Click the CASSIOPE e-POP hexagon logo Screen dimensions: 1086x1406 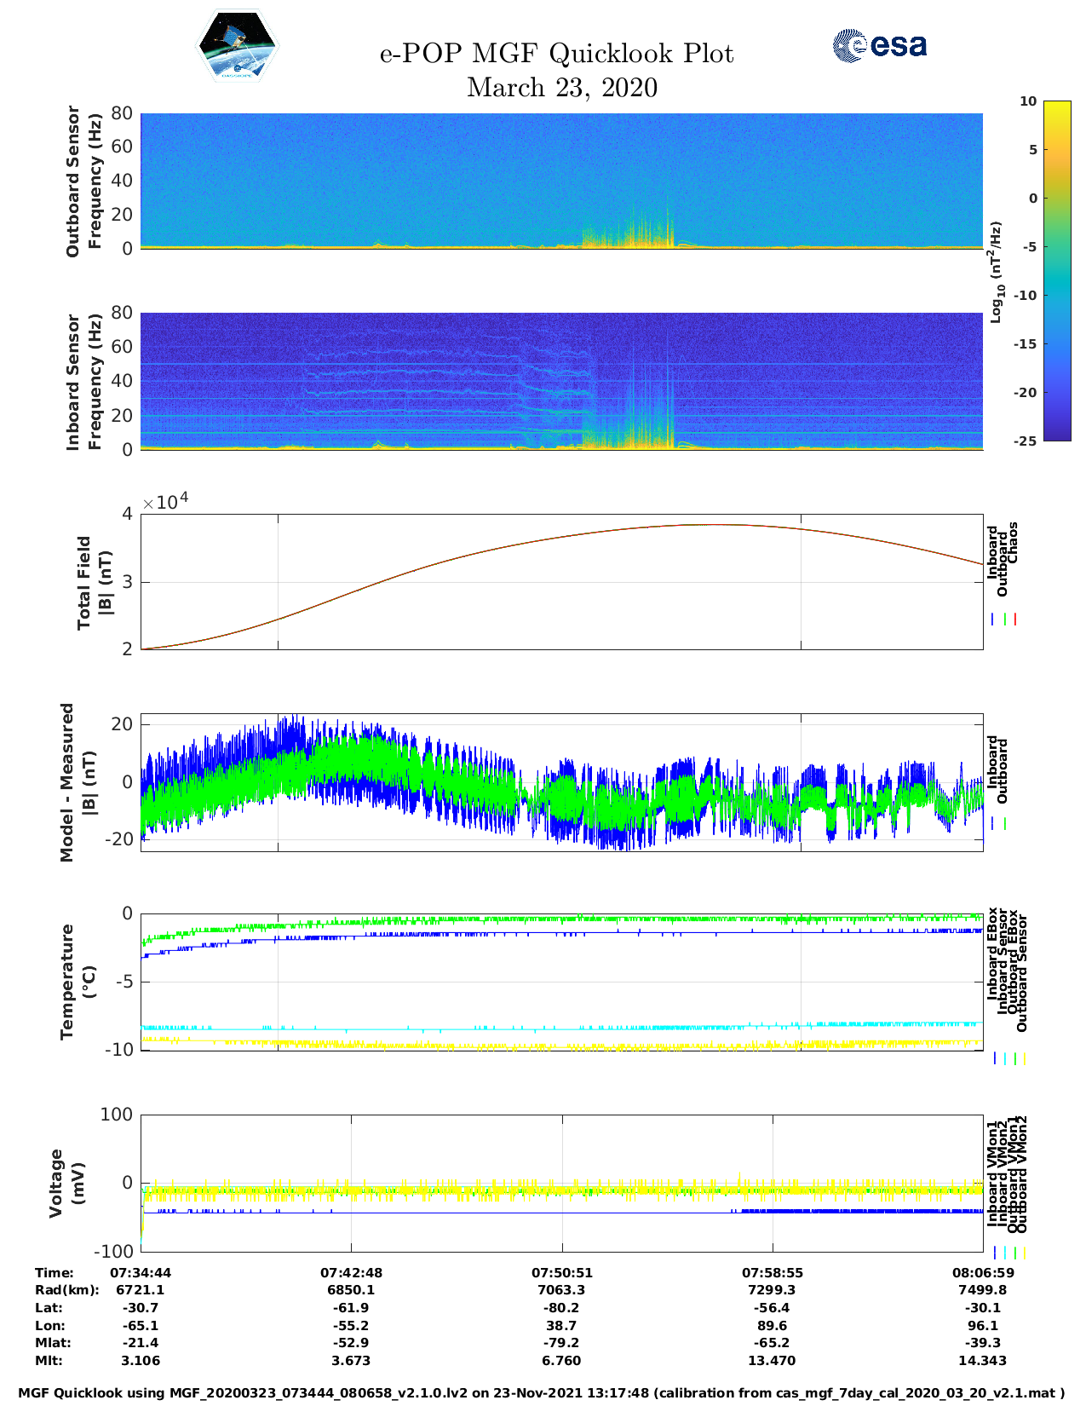237,47
